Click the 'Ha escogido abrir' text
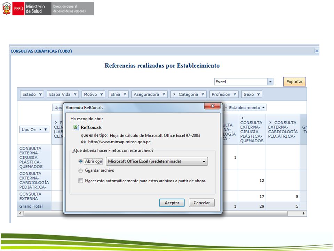Image resolution: width=334 pixels, height=251 pixels. (87, 119)
